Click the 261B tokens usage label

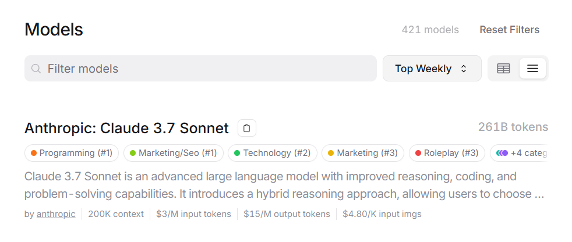pos(513,127)
